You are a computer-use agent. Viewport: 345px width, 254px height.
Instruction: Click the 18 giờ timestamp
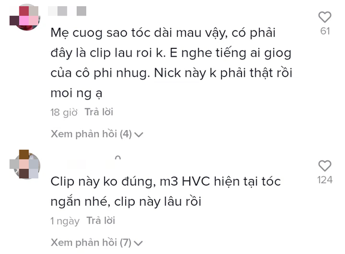pyautogui.click(x=64, y=112)
